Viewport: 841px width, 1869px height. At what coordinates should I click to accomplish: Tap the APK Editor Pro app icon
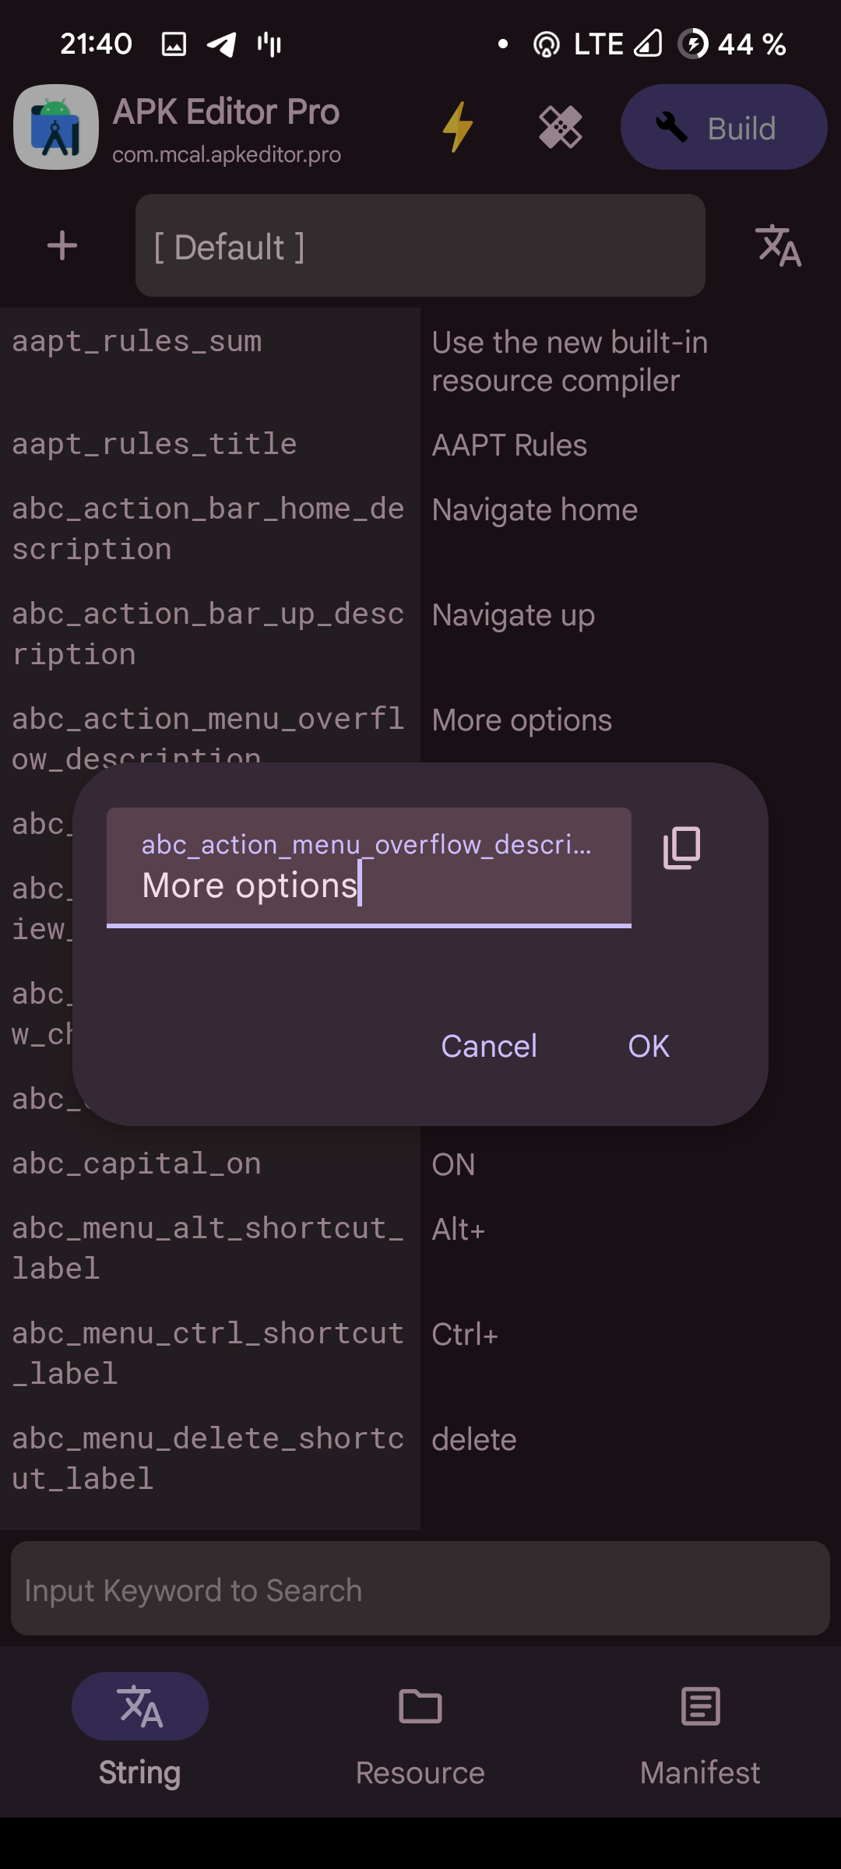coord(56,127)
